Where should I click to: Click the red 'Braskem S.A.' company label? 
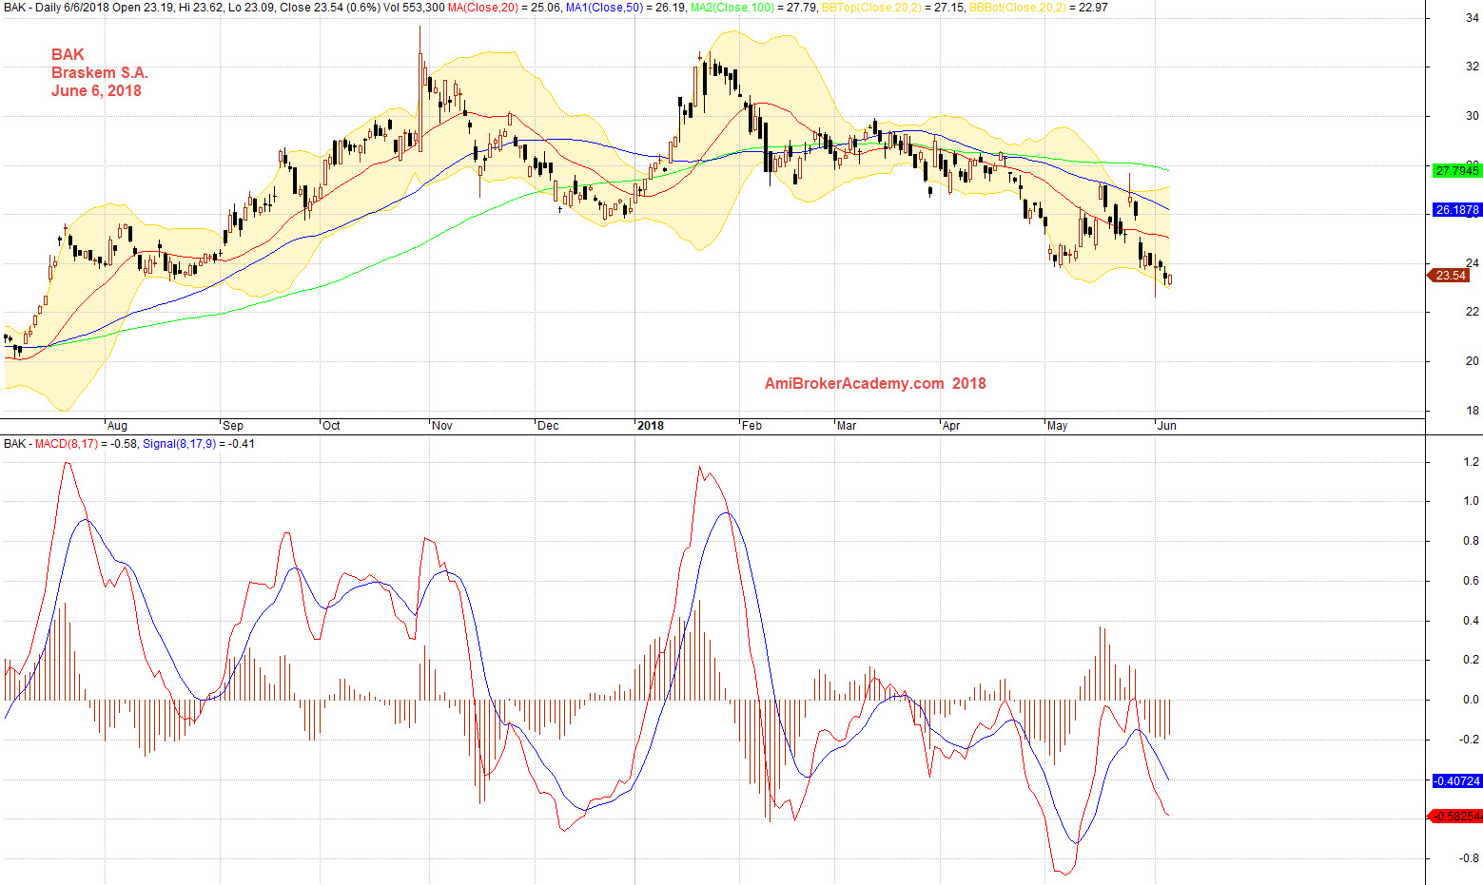100,72
